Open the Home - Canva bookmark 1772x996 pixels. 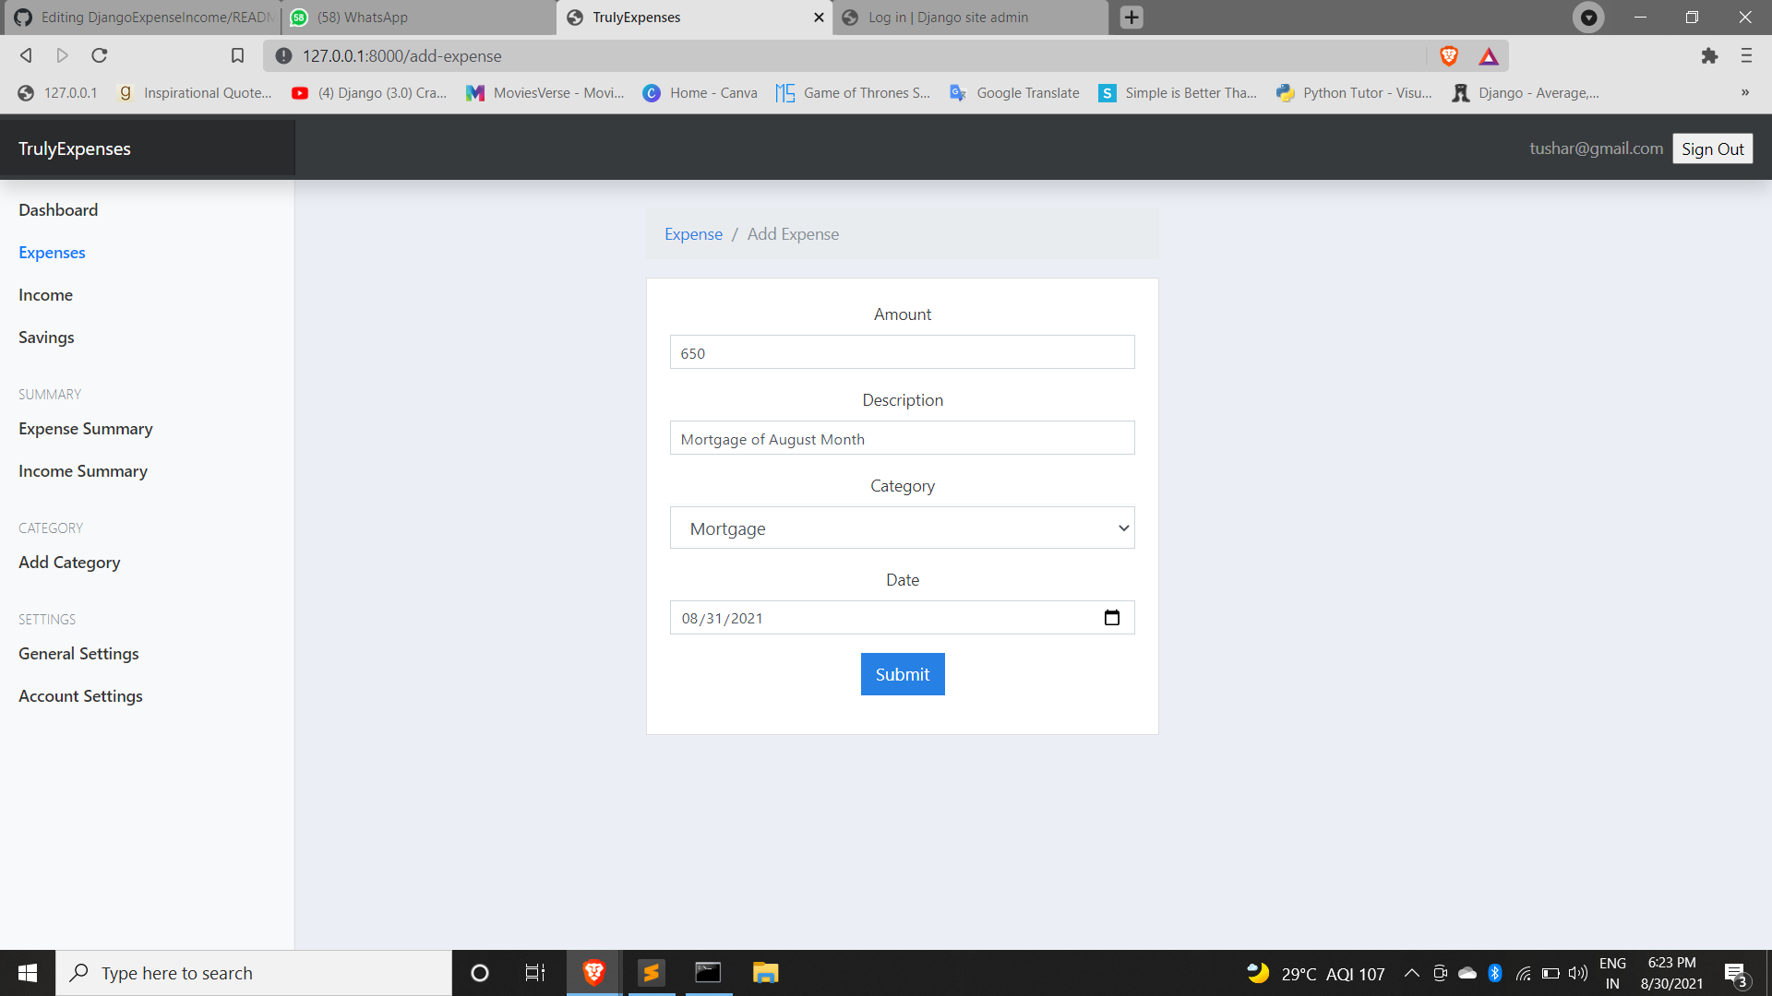pos(700,92)
